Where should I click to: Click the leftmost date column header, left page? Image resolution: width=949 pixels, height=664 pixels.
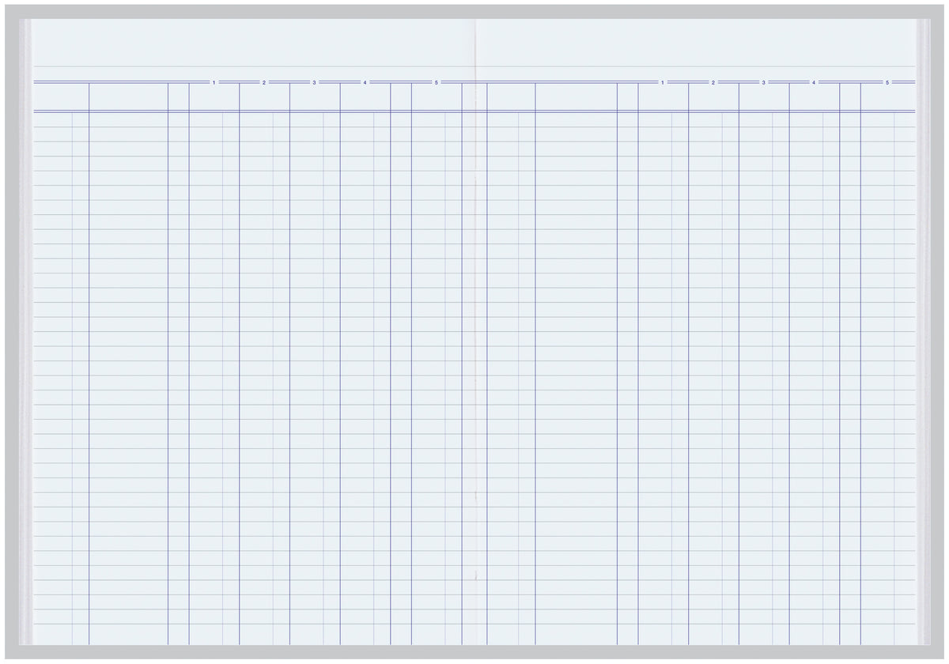point(61,96)
